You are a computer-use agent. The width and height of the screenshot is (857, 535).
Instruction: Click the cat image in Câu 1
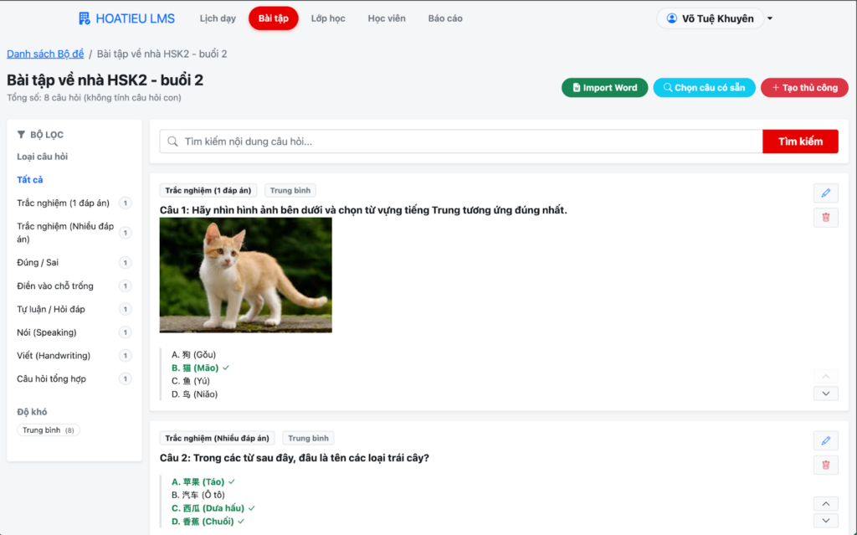pyautogui.click(x=245, y=275)
